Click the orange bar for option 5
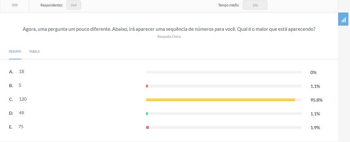350x142 pixels. pyautogui.click(x=147, y=86)
